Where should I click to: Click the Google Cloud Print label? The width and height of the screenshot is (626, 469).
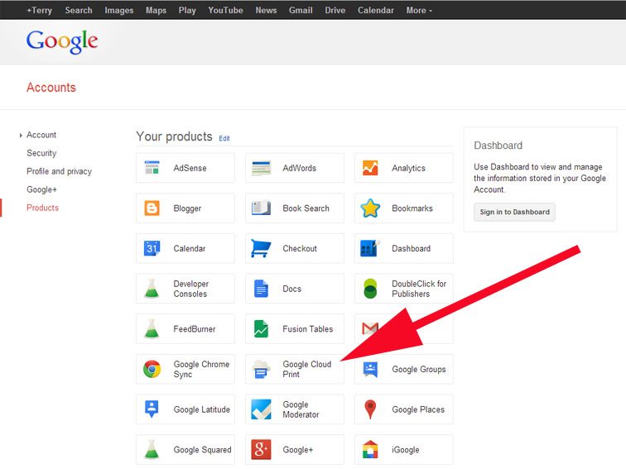pos(306,369)
